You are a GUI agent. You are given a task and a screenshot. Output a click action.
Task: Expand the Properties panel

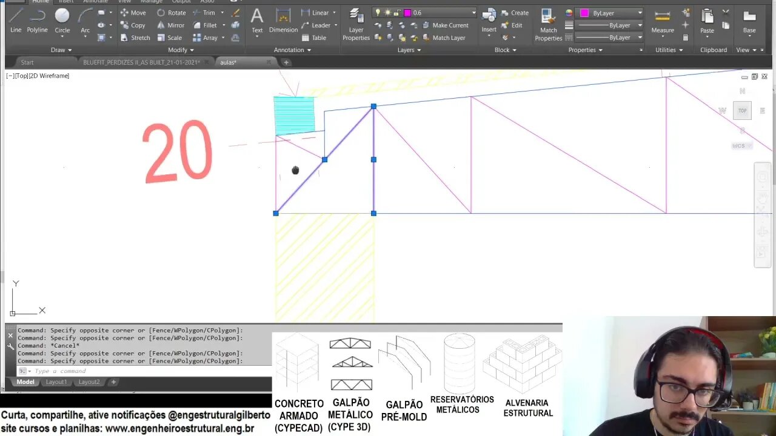click(585, 50)
